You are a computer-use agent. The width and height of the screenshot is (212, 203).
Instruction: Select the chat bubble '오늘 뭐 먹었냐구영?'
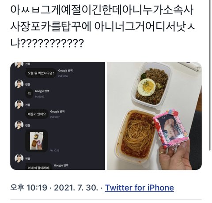41,73
